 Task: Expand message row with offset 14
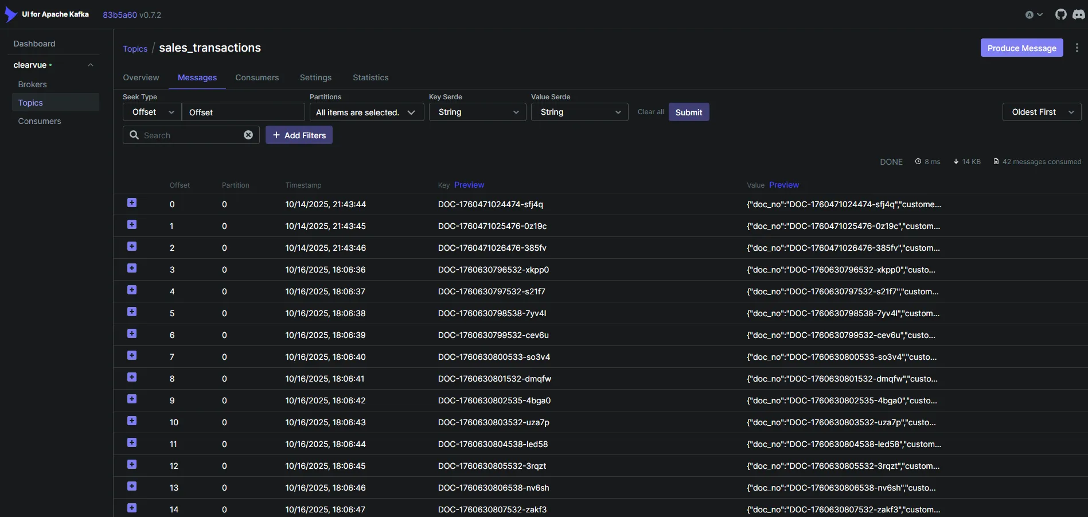[132, 508]
